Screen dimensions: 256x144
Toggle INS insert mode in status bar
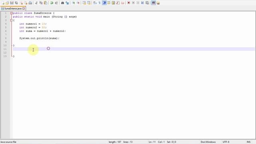248,142
